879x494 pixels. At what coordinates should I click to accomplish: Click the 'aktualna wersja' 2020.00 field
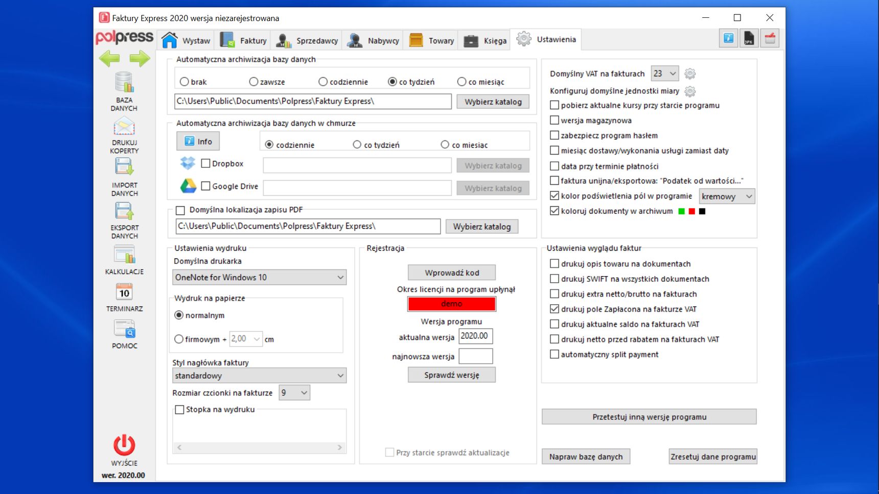tap(476, 336)
